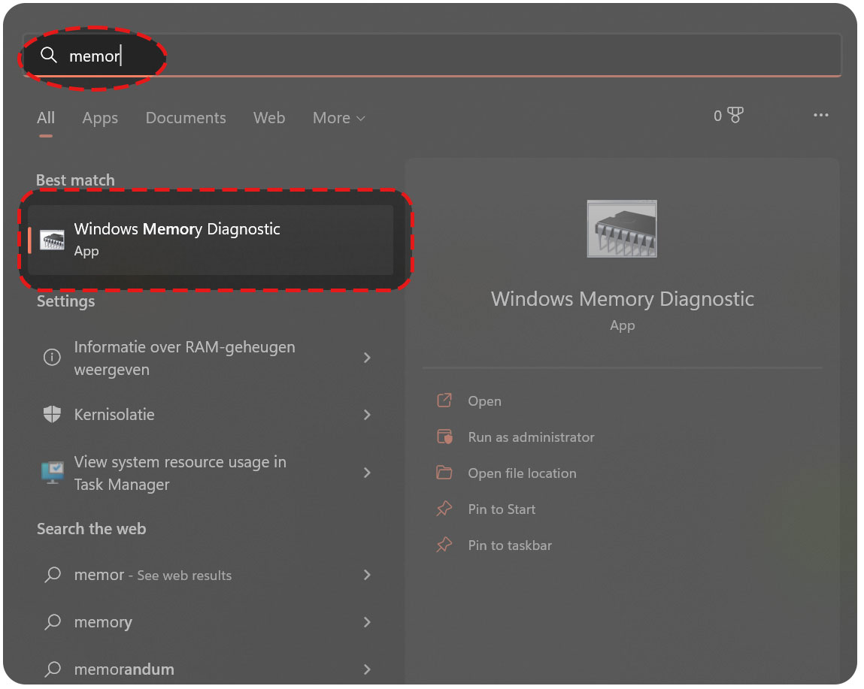Click the Open launch icon in preview pane
Screen dimensions: 864x689
444,400
